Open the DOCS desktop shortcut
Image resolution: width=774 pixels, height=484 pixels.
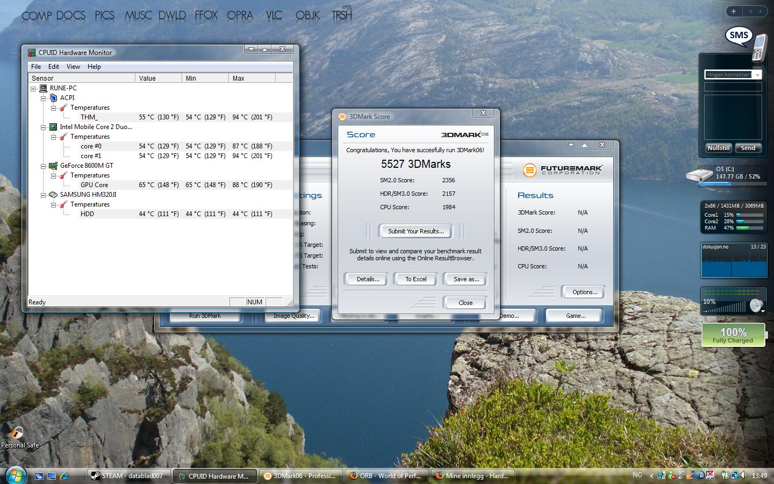click(71, 16)
